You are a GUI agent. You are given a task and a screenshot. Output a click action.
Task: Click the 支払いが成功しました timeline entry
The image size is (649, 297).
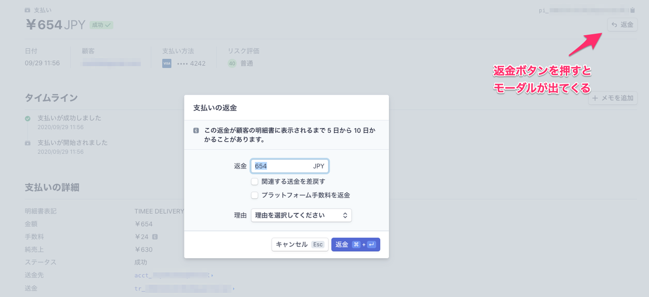69,118
